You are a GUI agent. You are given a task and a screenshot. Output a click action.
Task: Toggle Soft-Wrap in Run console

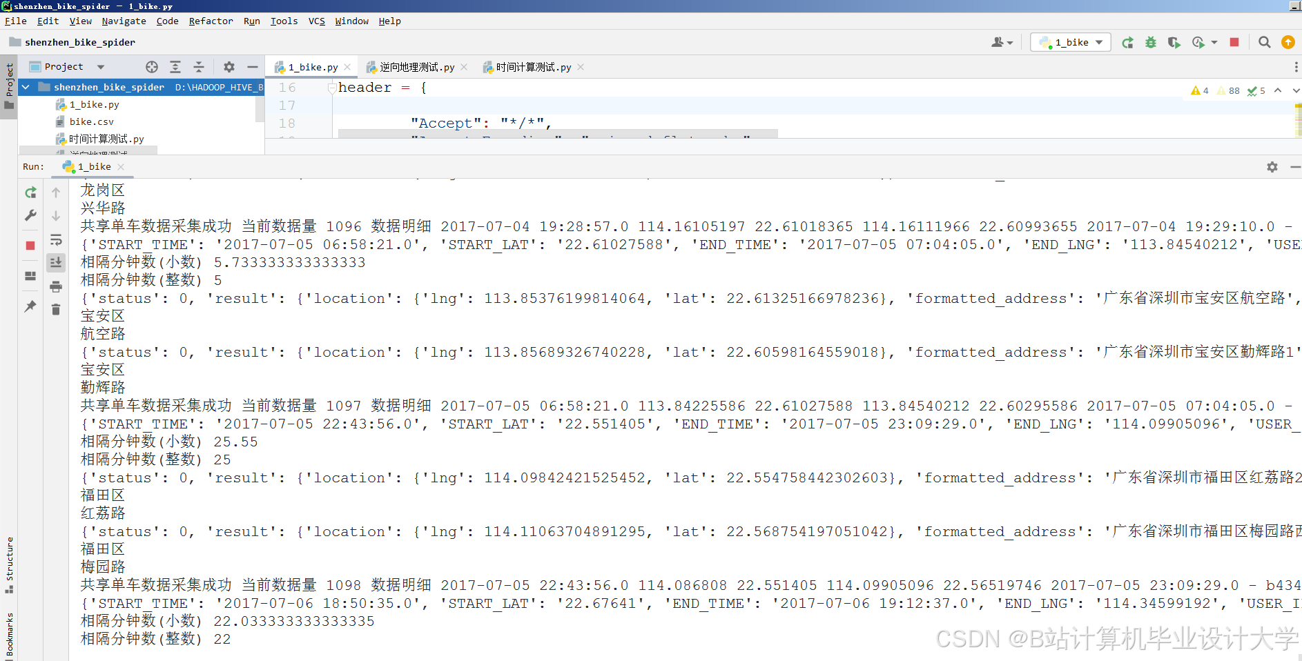pos(56,239)
